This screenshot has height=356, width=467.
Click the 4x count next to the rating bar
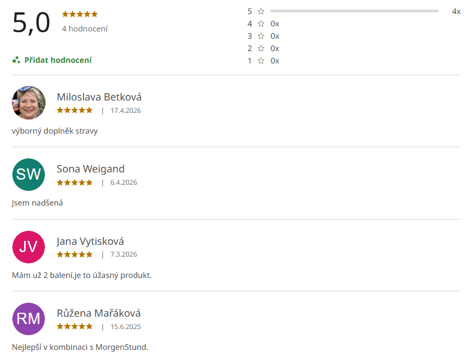tap(456, 11)
